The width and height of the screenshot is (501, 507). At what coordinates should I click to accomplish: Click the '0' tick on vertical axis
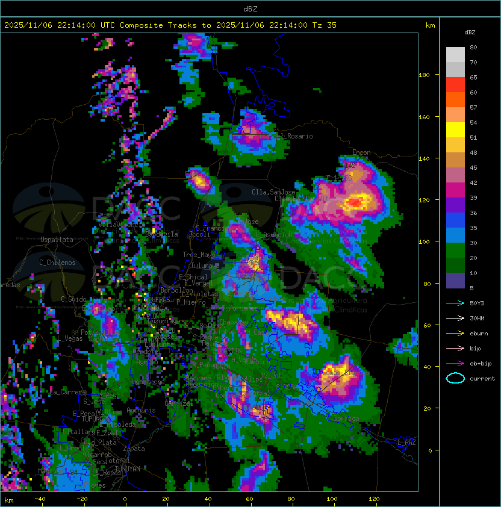click(x=430, y=450)
